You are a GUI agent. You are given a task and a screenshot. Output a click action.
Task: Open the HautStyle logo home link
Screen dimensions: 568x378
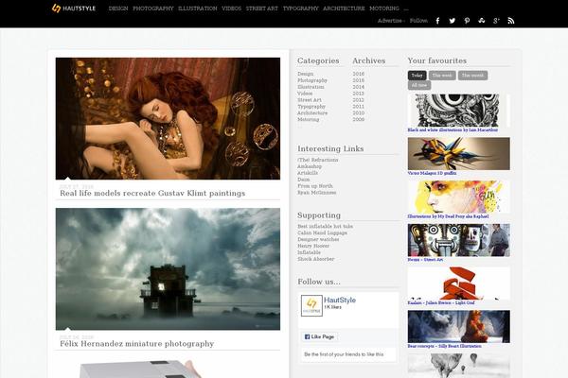tap(74, 8)
